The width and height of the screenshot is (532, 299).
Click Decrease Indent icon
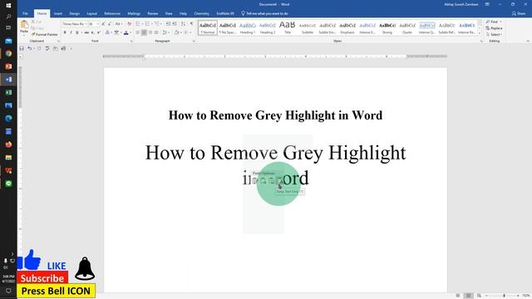pyautogui.click(x=168, y=24)
